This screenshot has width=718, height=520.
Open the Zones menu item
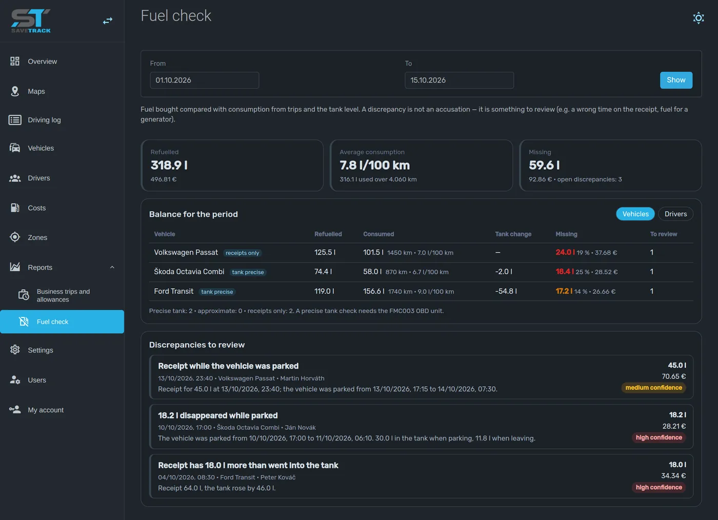point(62,237)
